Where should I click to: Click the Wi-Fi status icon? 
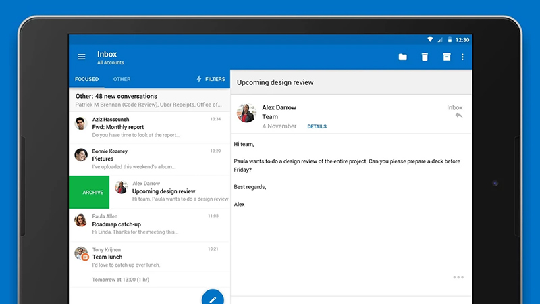click(430, 40)
